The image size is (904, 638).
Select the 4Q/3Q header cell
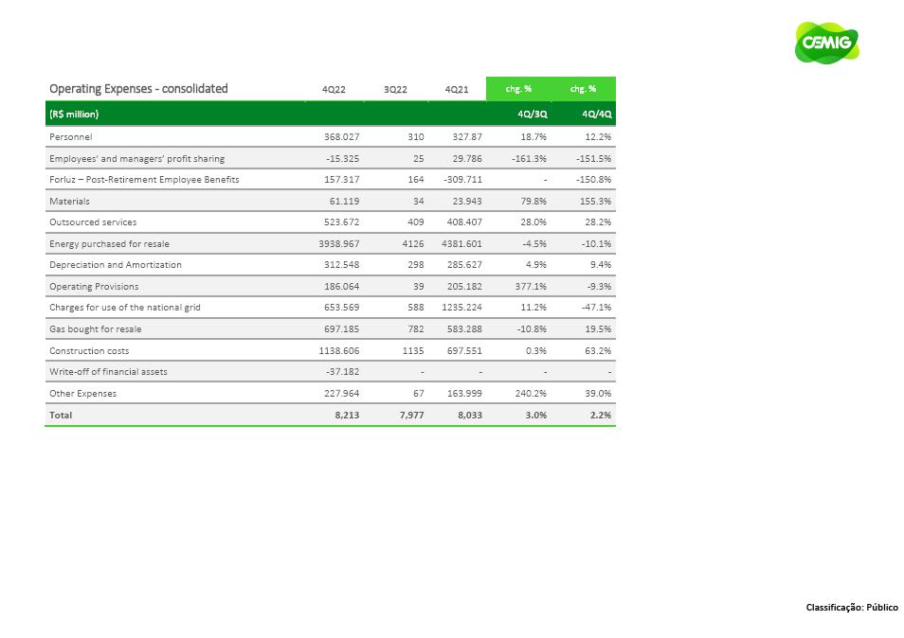coord(532,115)
